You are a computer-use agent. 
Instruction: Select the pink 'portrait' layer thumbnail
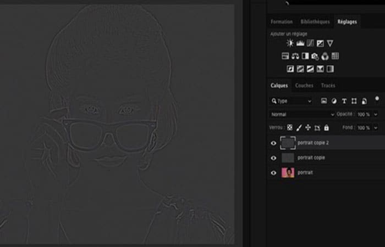(x=288, y=173)
